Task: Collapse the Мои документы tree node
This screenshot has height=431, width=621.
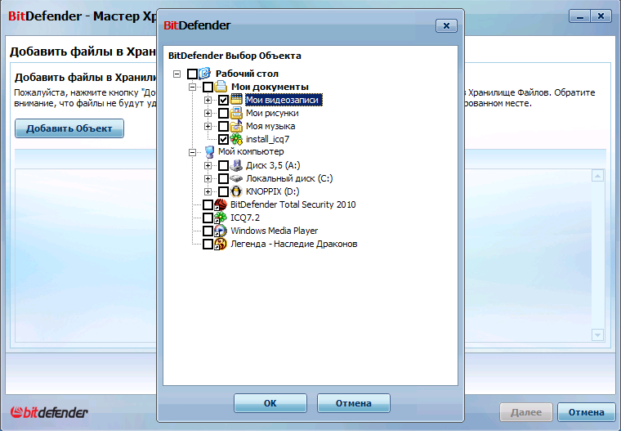Action: tap(193, 87)
